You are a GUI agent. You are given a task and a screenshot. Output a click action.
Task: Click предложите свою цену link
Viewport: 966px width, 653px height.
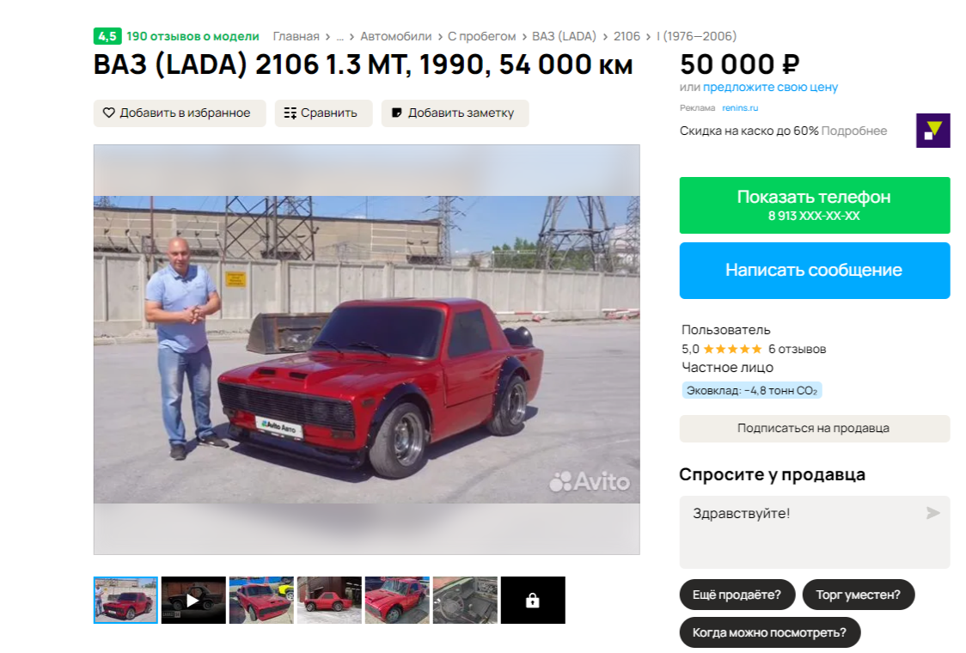coord(770,87)
